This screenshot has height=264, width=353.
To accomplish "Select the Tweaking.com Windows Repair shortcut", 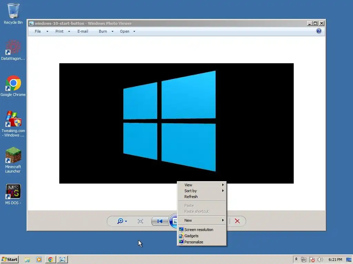I will (x=13, y=124).
